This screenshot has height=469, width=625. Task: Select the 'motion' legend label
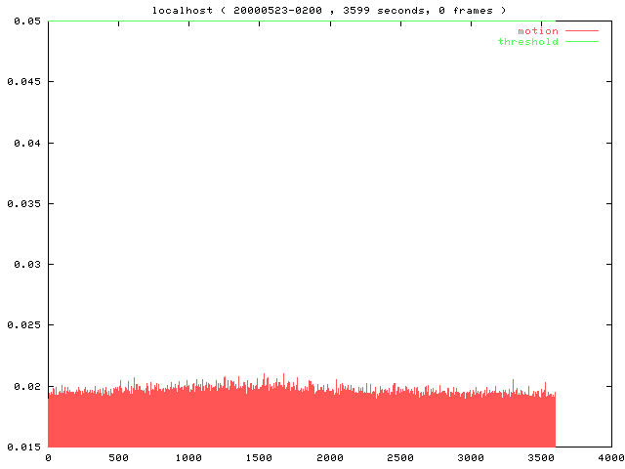pyautogui.click(x=537, y=31)
